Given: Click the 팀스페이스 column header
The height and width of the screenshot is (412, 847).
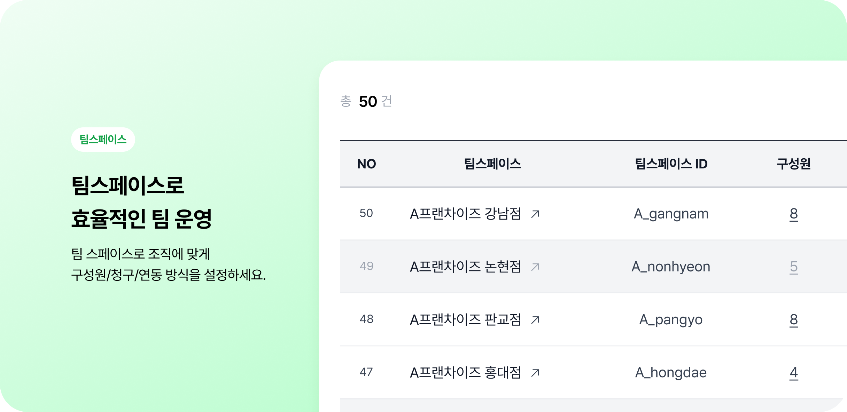Looking at the screenshot, I should [x=492, y=164].
